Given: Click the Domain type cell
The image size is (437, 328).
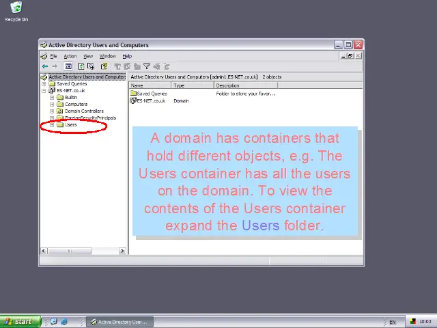Looking at the screenshot, I should tap(181, 100).
